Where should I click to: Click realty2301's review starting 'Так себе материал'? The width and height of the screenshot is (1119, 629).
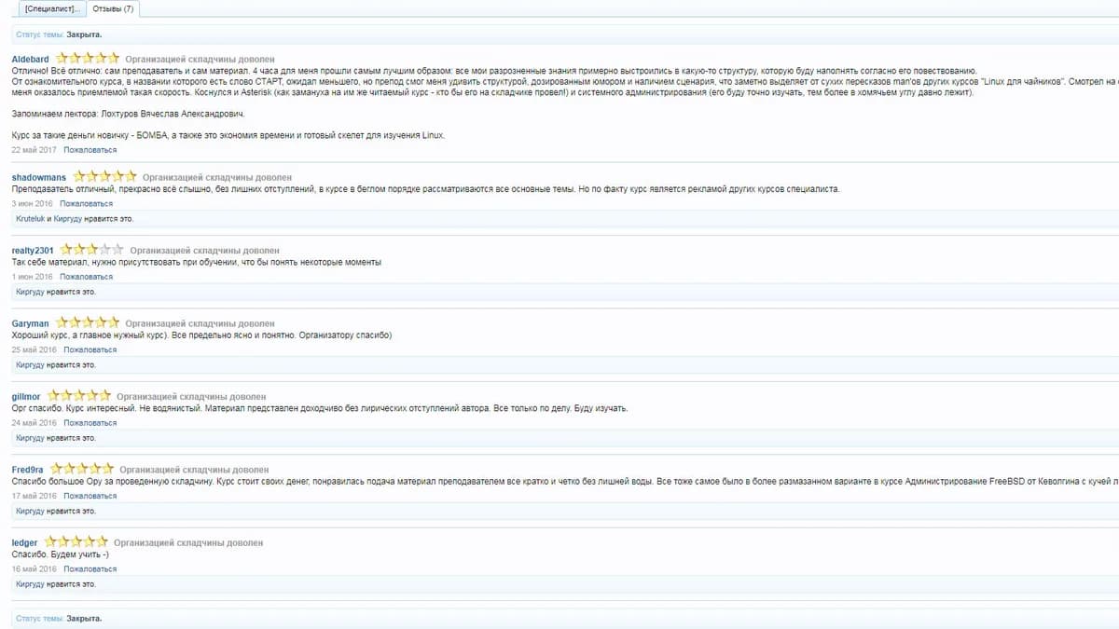point(196,262)
